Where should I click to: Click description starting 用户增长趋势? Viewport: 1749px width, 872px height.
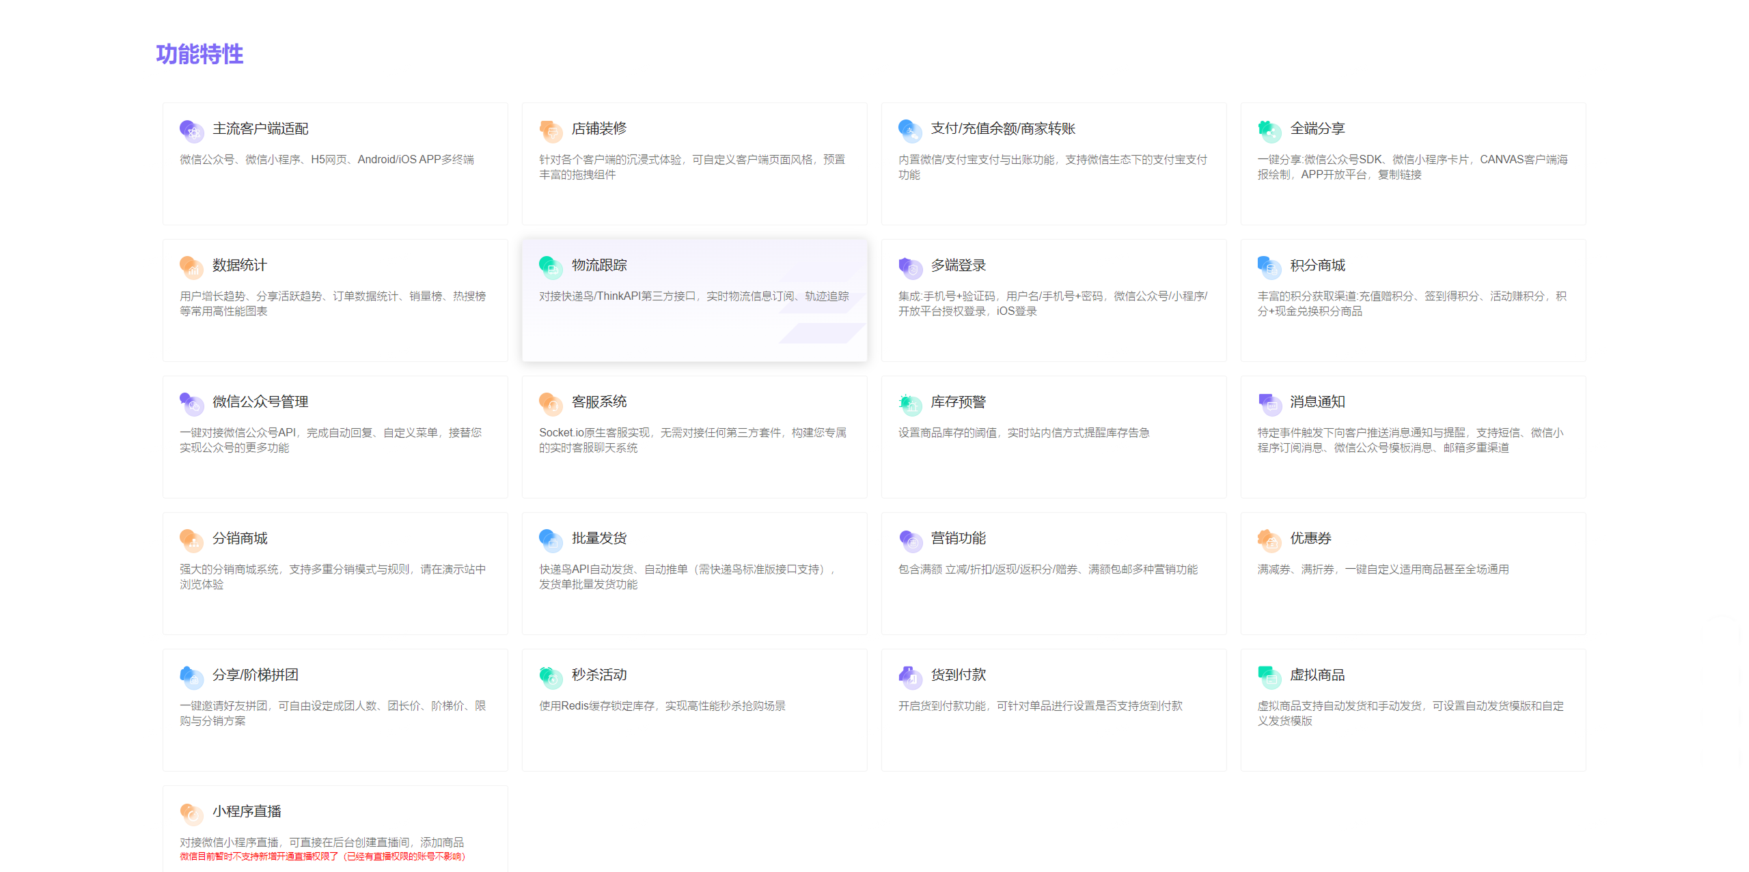tap(333, 303)
